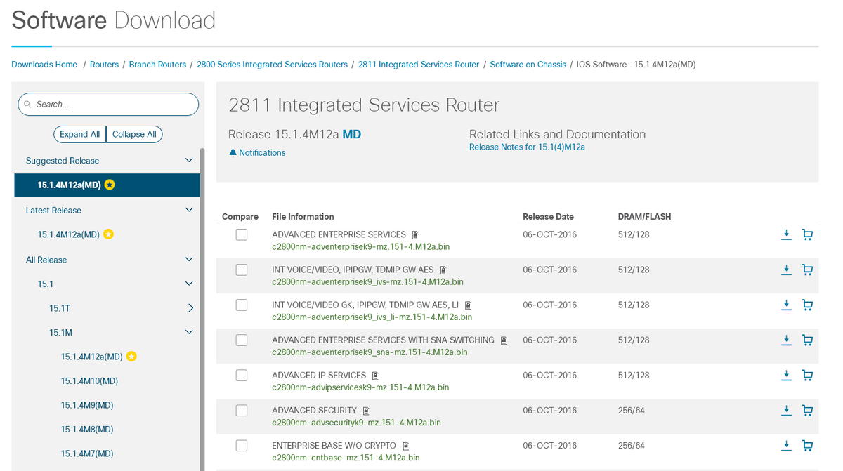This screenshot has width=843, height=471.
Task: Open Release Notes for 15.1(4)M12a
Action: [x=527, y=147]
